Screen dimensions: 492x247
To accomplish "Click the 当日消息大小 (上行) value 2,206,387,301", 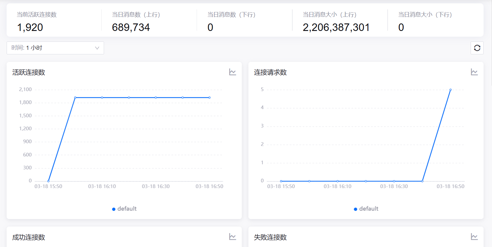I will click(336, 27).
